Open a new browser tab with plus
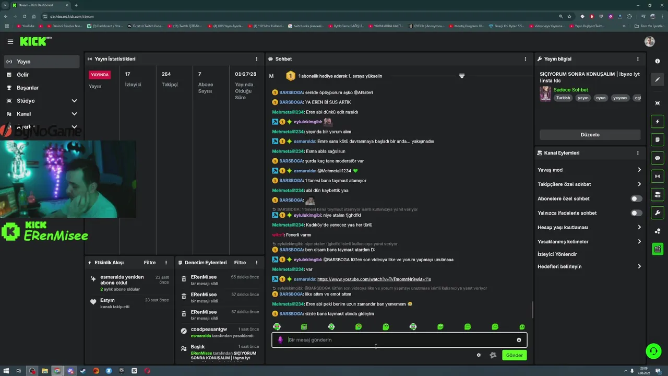This screenshot has width=668, height=376. point(76,5)
